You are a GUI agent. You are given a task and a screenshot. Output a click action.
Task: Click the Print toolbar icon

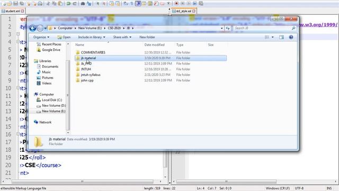tap(40, 4)
